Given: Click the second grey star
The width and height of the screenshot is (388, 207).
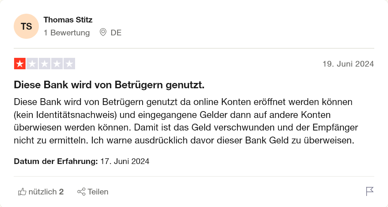Looking at the screenshot, I should 32,64.
